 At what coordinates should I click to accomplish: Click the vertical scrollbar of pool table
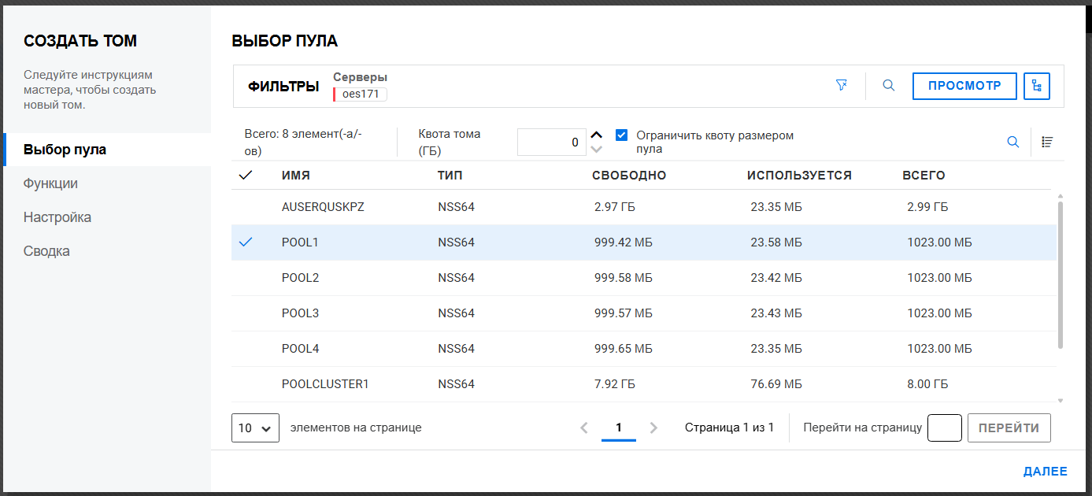1060,276
